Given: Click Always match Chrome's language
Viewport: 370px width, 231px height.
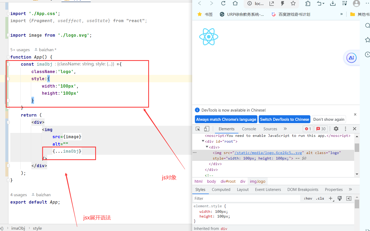Looking at the screenshot, I should point(226,119).
